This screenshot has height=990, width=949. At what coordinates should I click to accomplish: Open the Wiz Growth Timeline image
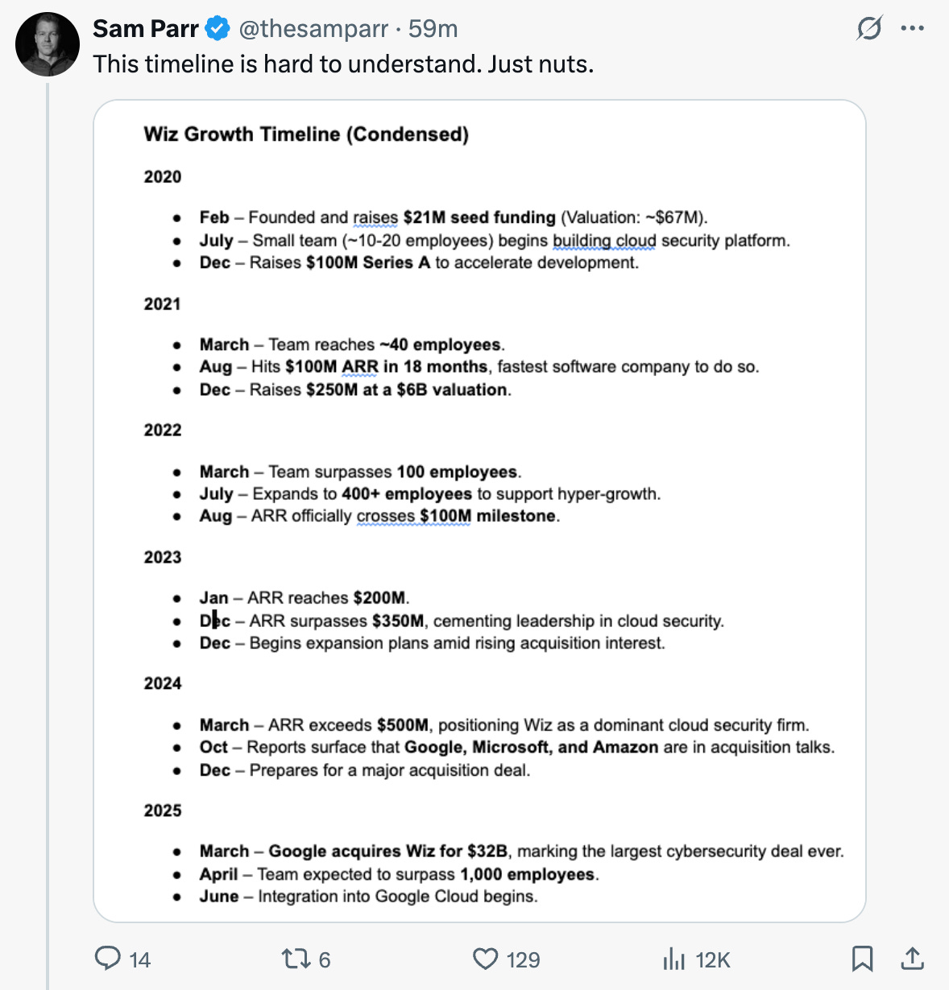tap(479, 510)
